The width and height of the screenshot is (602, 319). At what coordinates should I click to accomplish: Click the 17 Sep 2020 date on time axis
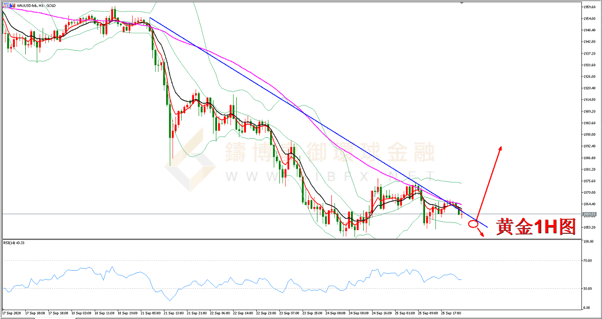[x=10, y=312]
